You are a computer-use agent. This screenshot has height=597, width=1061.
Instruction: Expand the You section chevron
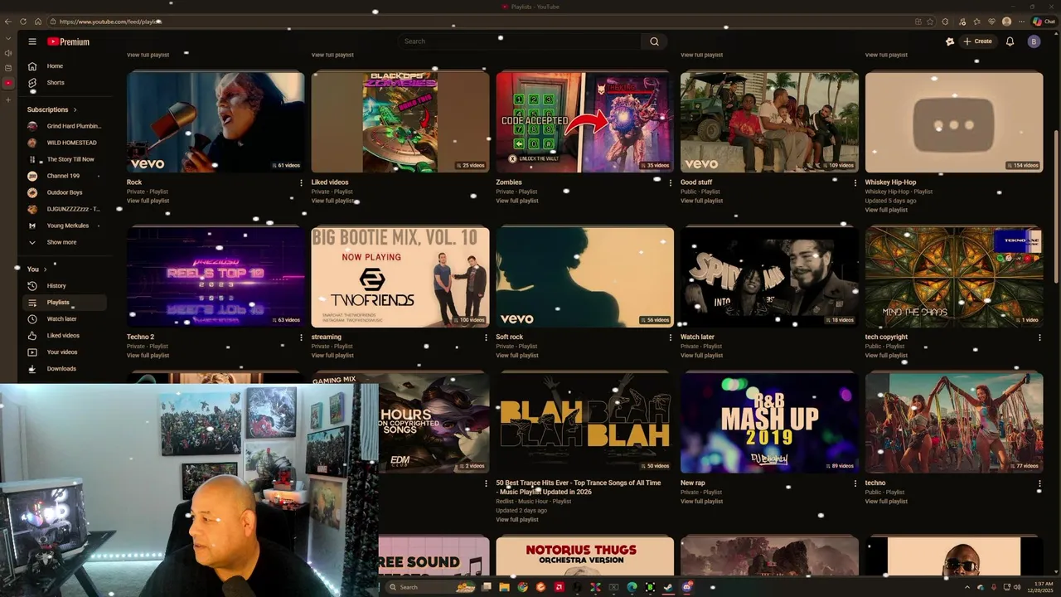point(45,269)
